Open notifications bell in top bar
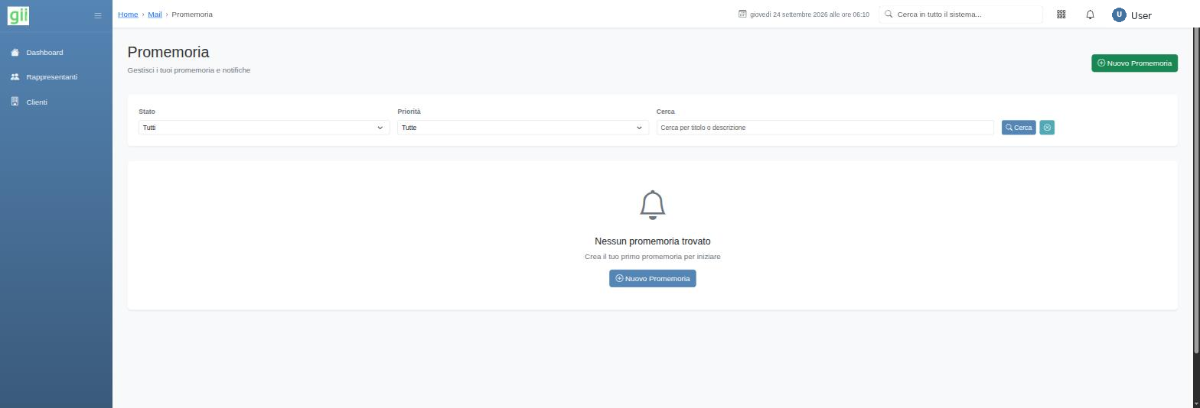The width and height of the screenshot is (1200, 408). point(1091,15)
